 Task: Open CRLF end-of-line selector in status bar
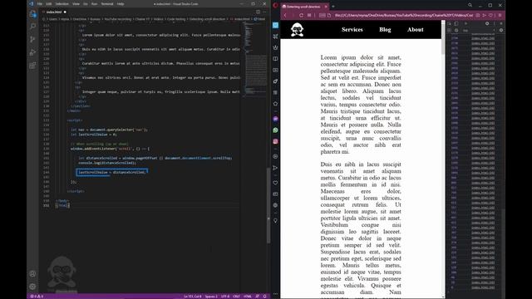pos(236,297)
